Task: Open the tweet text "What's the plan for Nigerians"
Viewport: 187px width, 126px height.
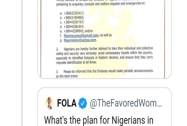Action: tap(99, 120)
